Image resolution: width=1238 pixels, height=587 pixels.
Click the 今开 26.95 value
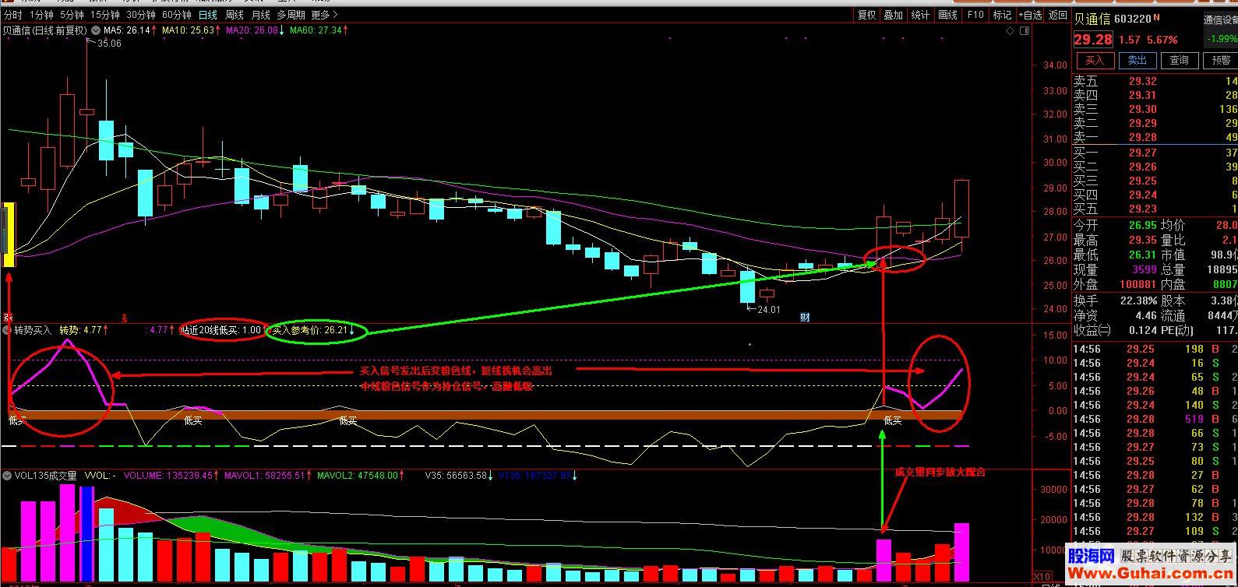point(1143,225)
